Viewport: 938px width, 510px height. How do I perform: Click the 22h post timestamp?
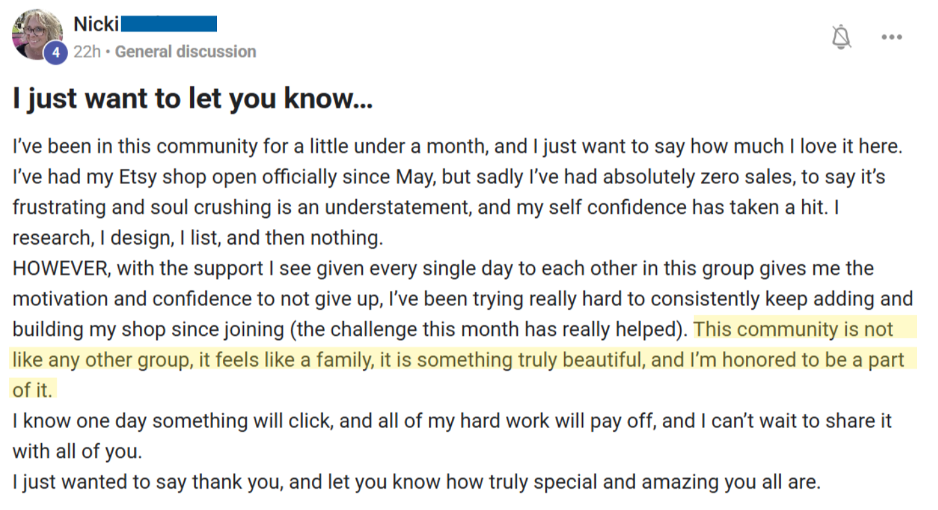coord(86,51)
